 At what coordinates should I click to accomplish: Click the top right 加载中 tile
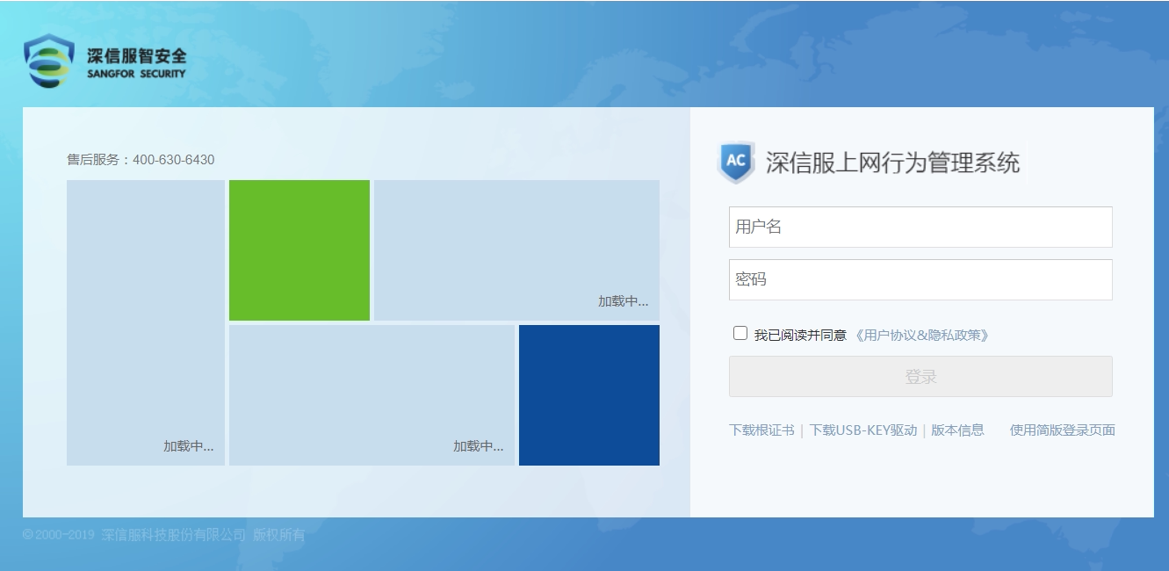(516, 250)
